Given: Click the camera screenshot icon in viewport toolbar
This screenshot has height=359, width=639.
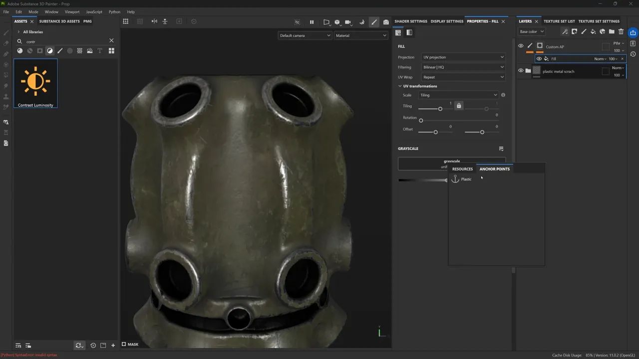Looking at the screenshot, I should (386, 22).
